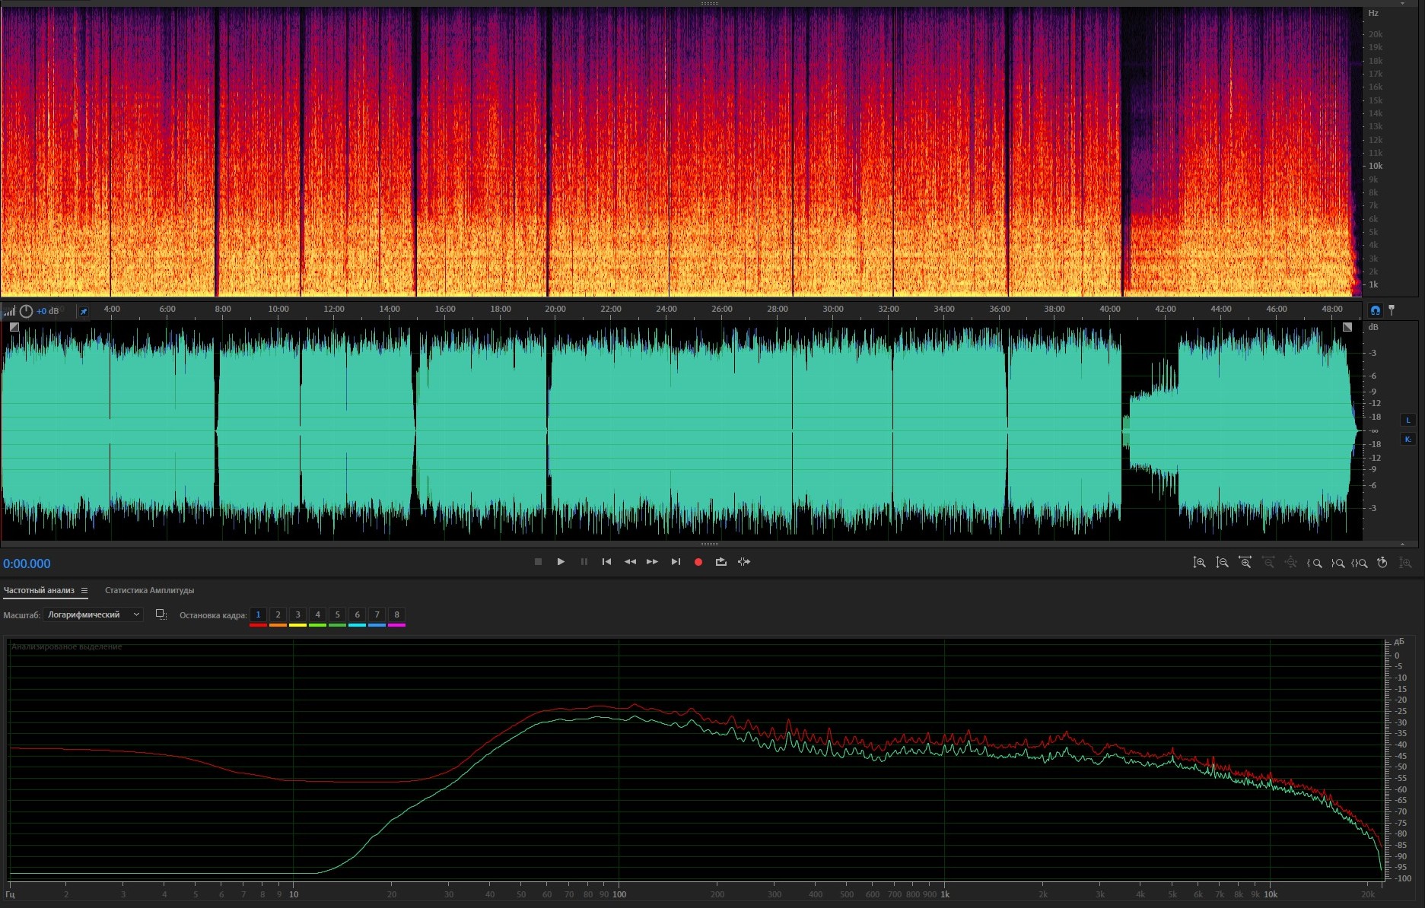Zoom in amplitude icon

[x=1199, y=563]
